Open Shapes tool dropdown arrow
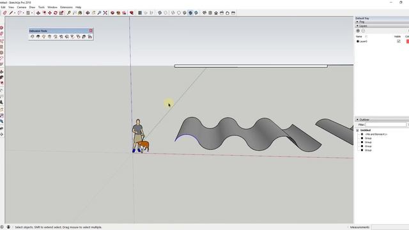 click(x=32, y=13)
